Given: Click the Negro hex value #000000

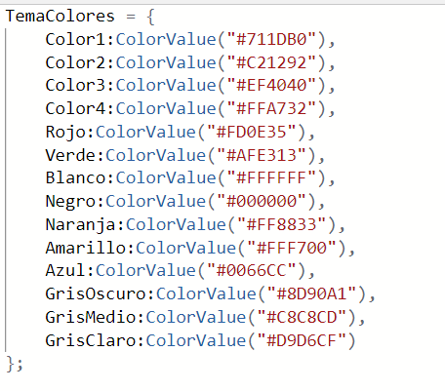Looking at the screenshot, I should (x=262, y=201).
